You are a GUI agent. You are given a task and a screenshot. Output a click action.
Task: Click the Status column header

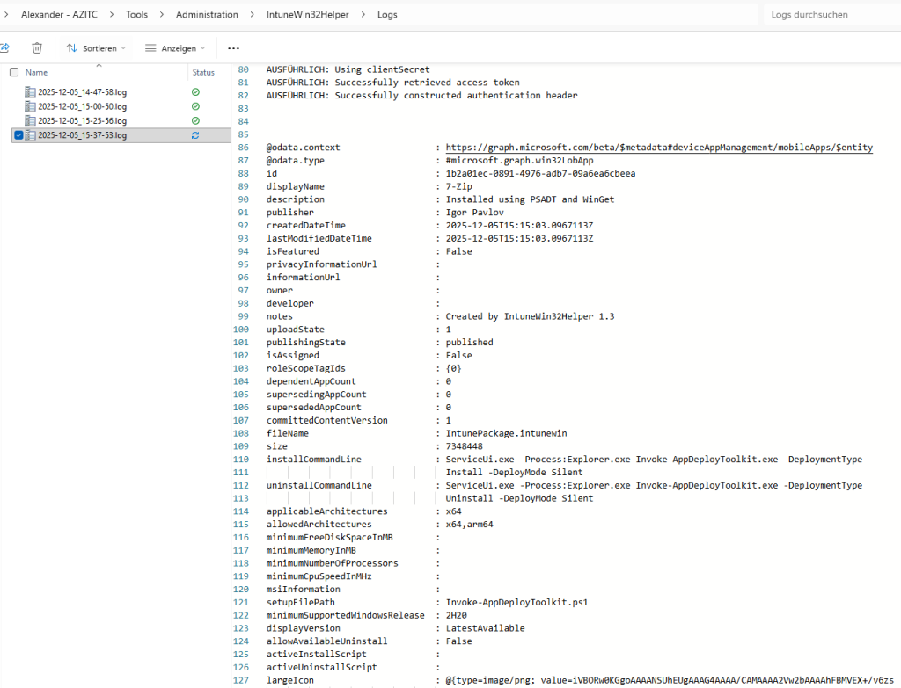(203, 73)
